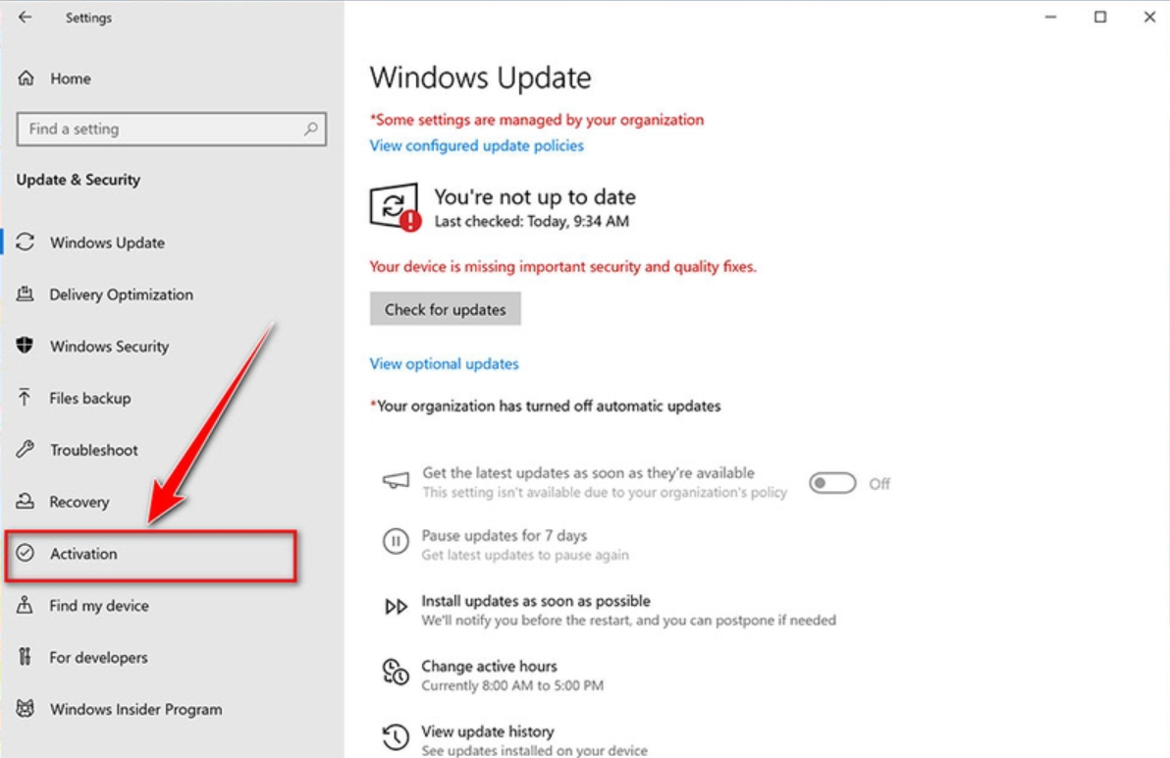Open View optional updates link
Viewport: 1170px width, 758px height.
click(x=444, y=364)
